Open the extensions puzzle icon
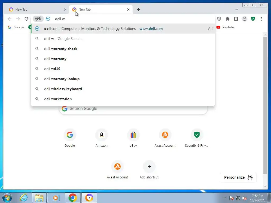The image size is (271, 203). click(227, 19)
